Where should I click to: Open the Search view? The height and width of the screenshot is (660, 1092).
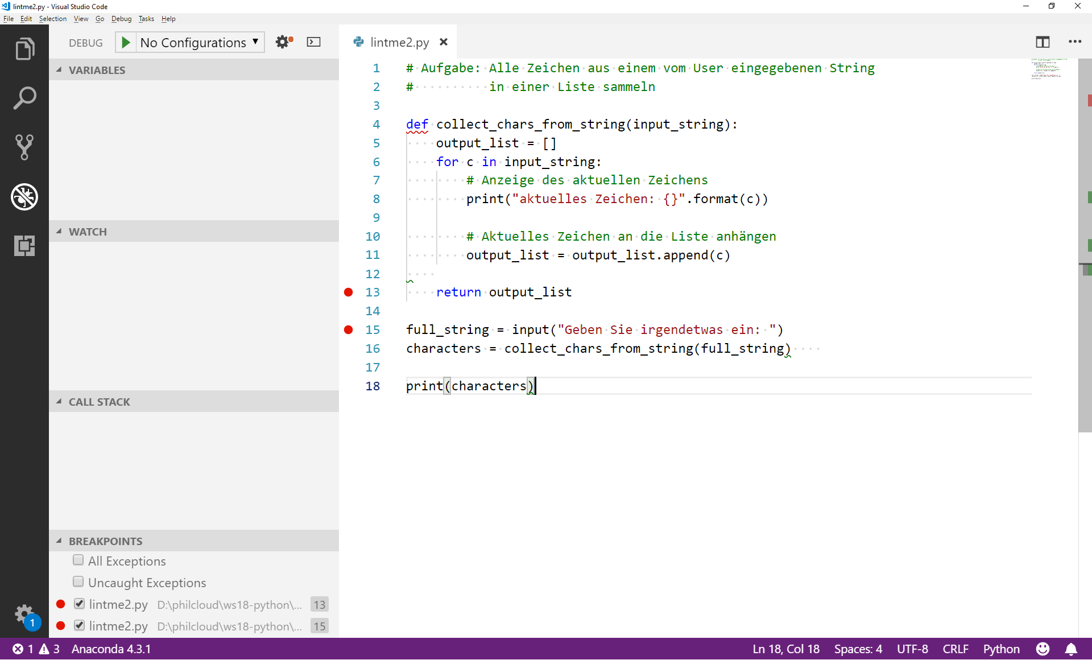point(24,98)
